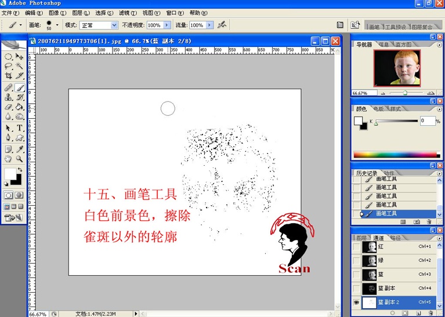
Task: Select the Clone Stamp tool
Action: coord(8,97)
